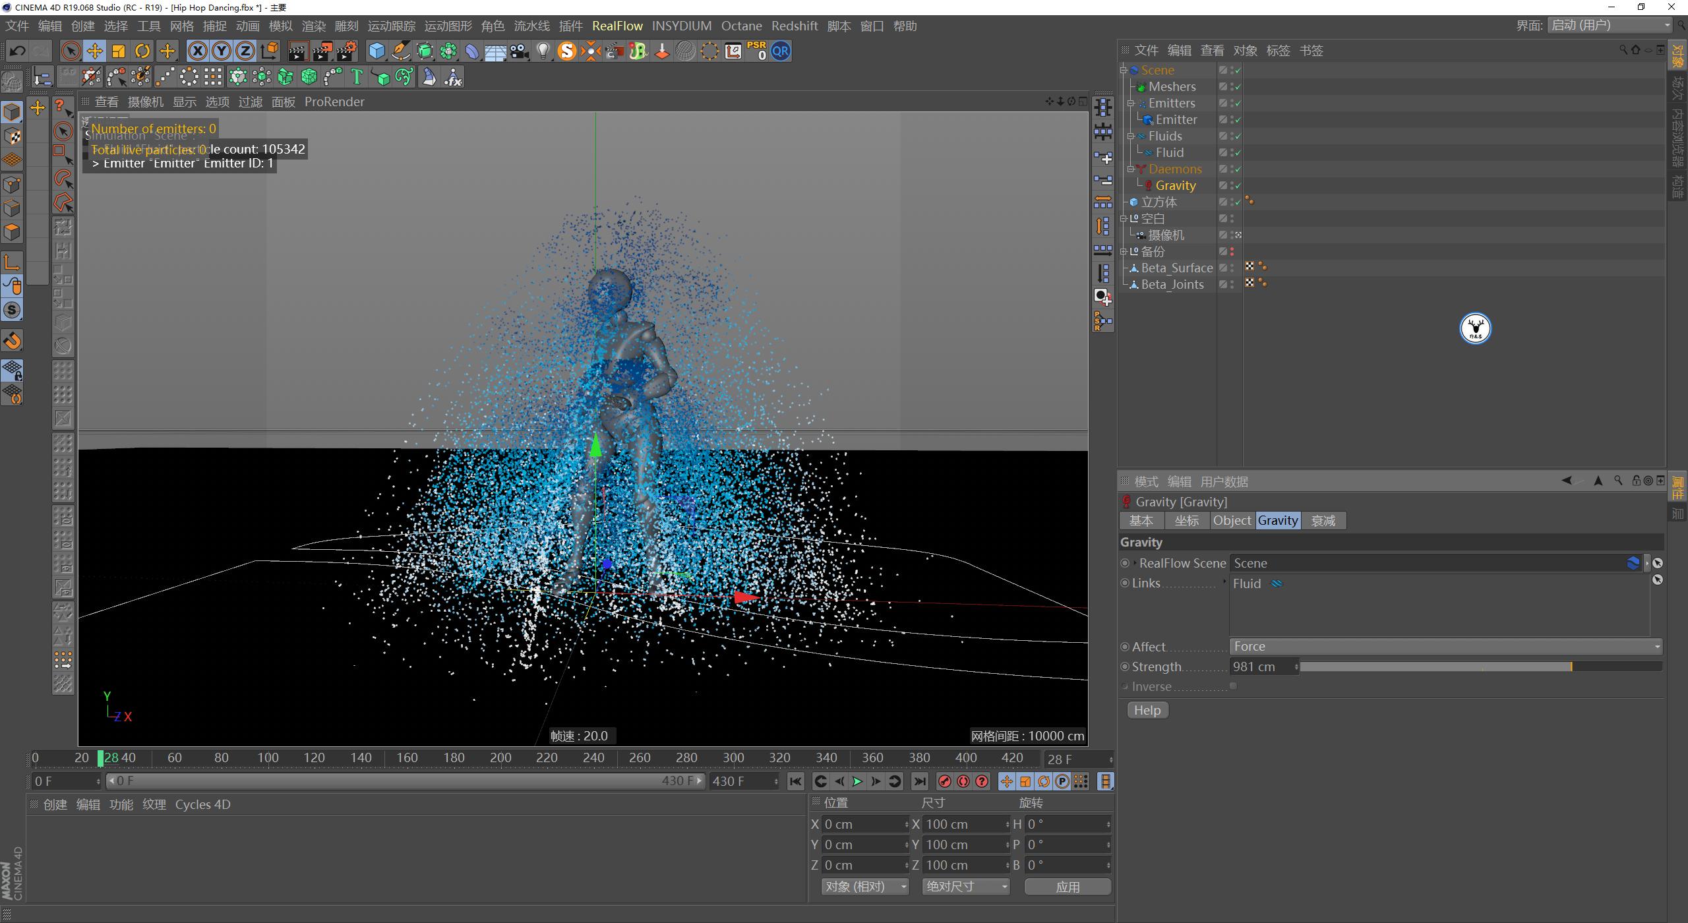Add a Cube primitive from the toolbar
Viewport: 1688px width, 923px height.
click(x=377, y=51)
